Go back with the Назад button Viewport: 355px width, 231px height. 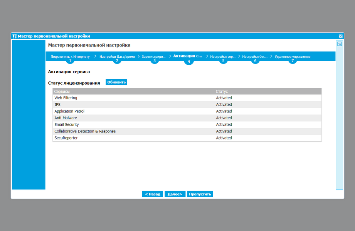[x=153, y=194]
